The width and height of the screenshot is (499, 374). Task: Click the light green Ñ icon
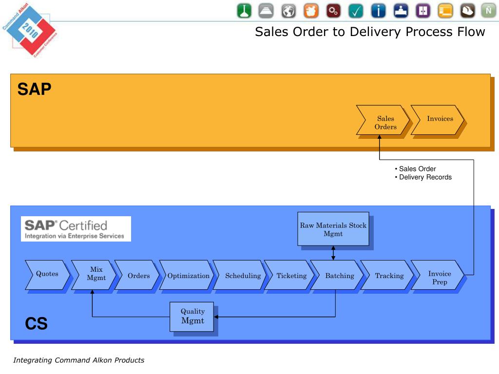488,11
